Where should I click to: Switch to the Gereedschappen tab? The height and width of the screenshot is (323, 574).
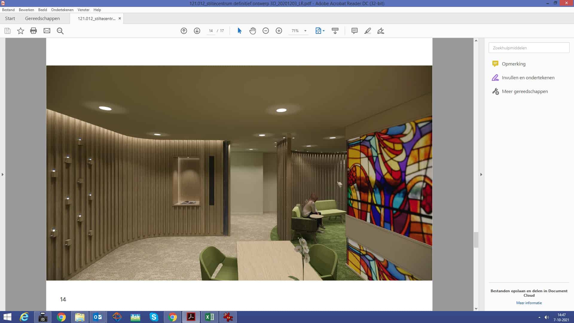click(x=42, y=19)
